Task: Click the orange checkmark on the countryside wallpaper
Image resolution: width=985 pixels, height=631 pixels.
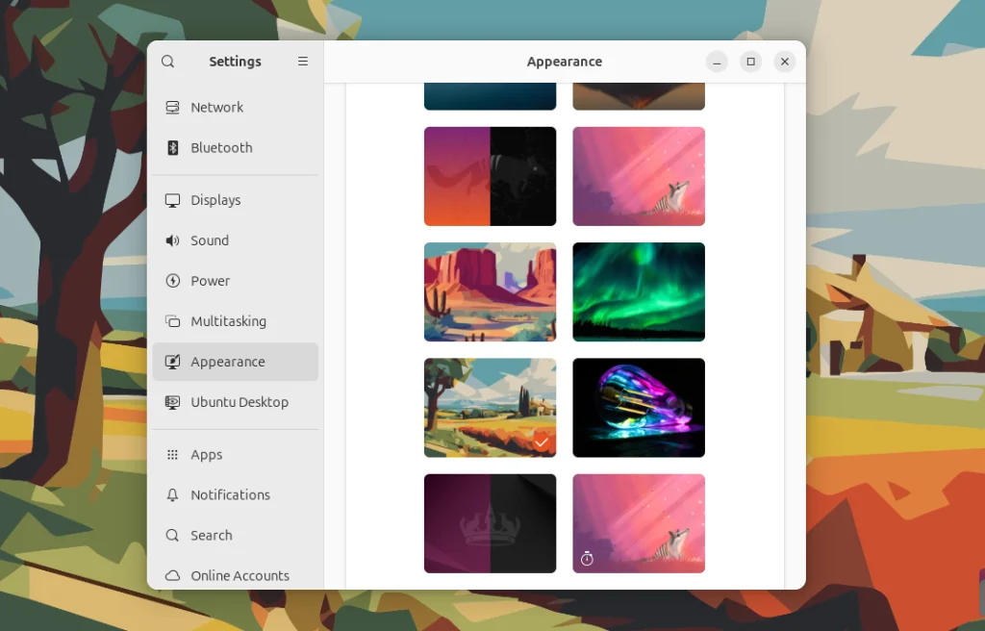Action: (x=541, y=442)
